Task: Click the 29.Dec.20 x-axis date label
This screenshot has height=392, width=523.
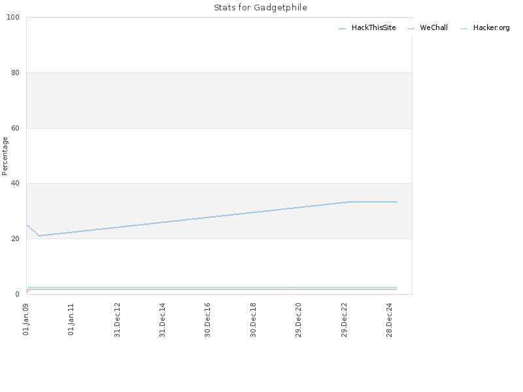Action: point(298,320)
